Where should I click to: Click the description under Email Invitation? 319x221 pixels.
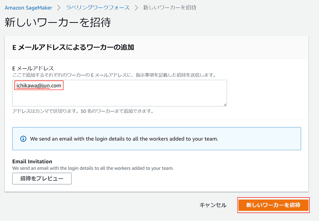tap(93, 168)
